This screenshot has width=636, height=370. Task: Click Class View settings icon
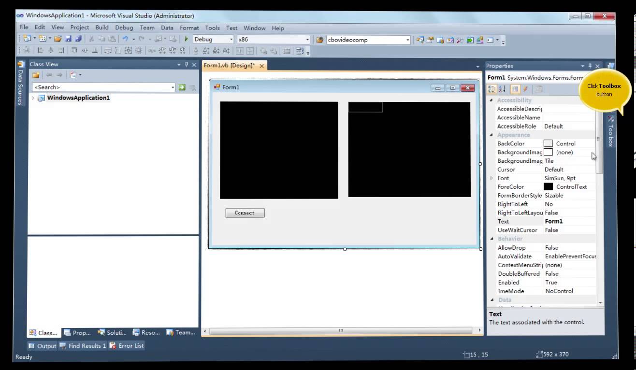point(73,75)
